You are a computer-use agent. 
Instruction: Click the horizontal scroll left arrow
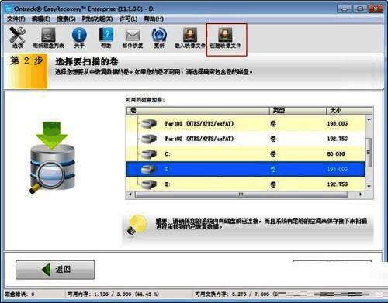coord(130,195)
